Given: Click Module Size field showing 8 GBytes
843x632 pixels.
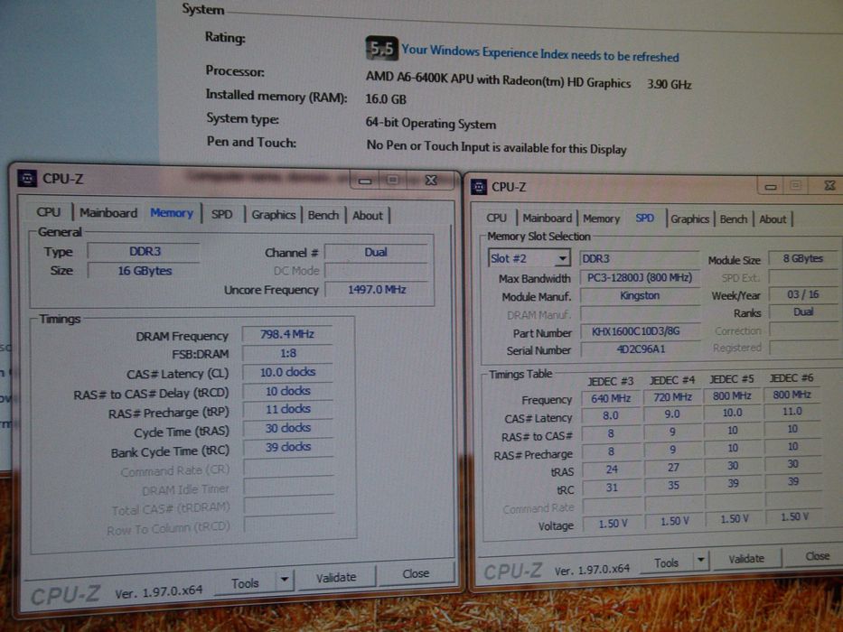Looking at the screenshot, I should click(802, 258).
